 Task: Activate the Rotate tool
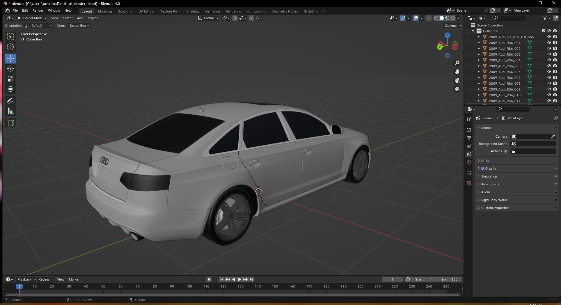click(x=10, y=69)
